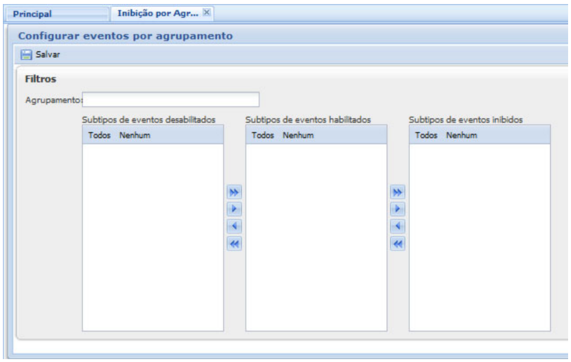
Task: Move selected enabled subtype to inhibited list
Action: click(398, 209)
